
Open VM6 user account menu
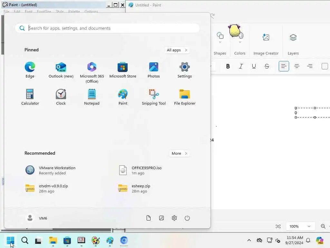pos(36,218)
